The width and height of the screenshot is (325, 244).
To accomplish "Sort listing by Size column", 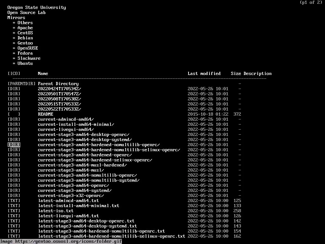I will point(236,73).
